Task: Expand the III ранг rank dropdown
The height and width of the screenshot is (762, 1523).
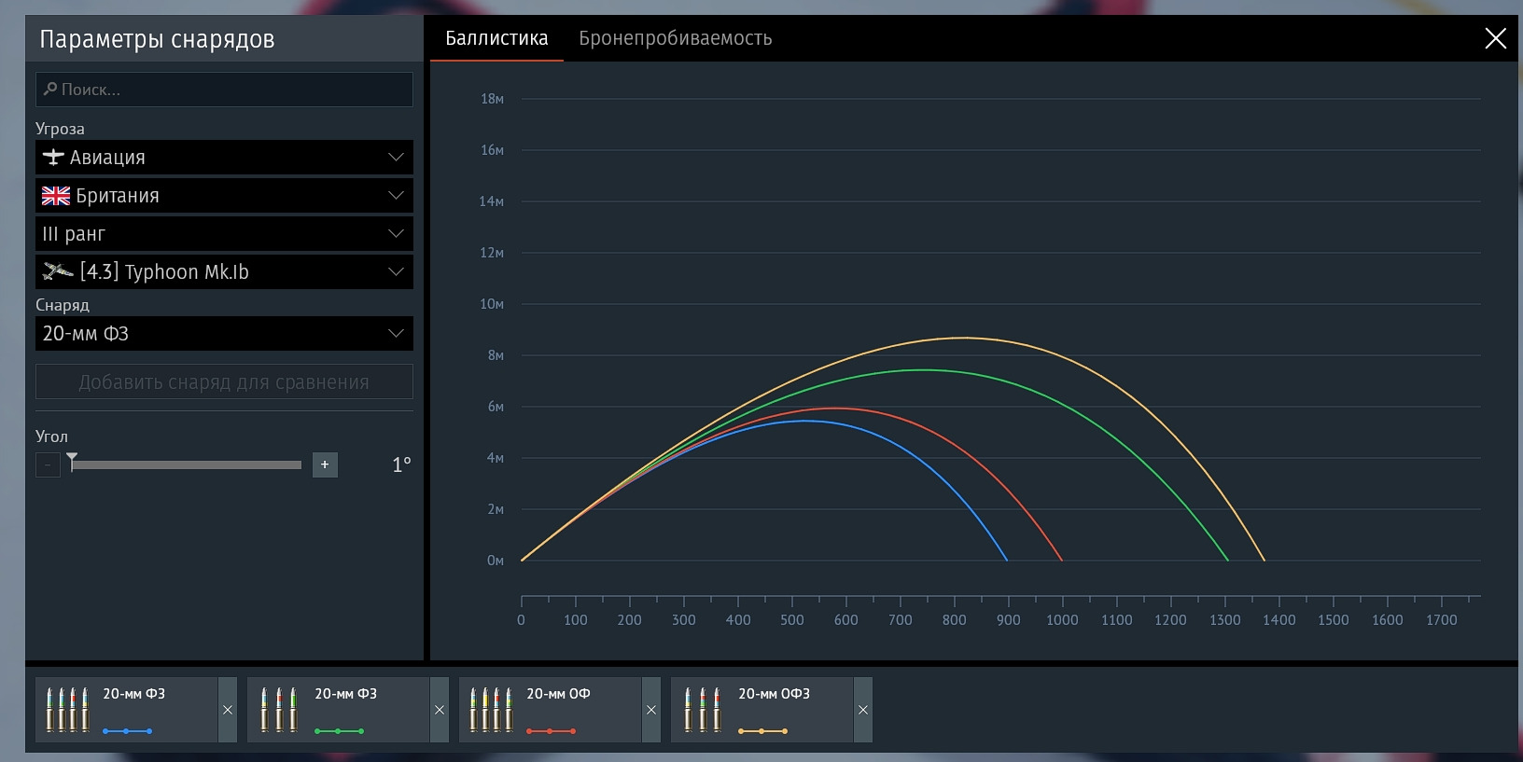Action: click(224, 234)
